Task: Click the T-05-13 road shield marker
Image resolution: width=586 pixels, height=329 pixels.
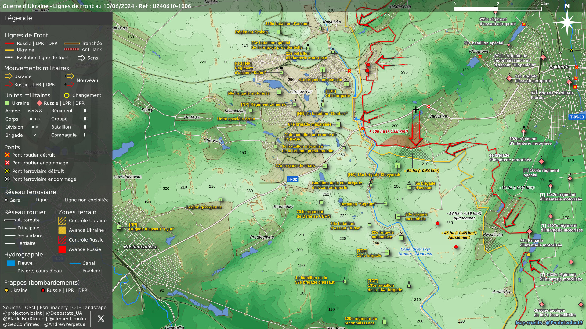Action: pos(577,117)
